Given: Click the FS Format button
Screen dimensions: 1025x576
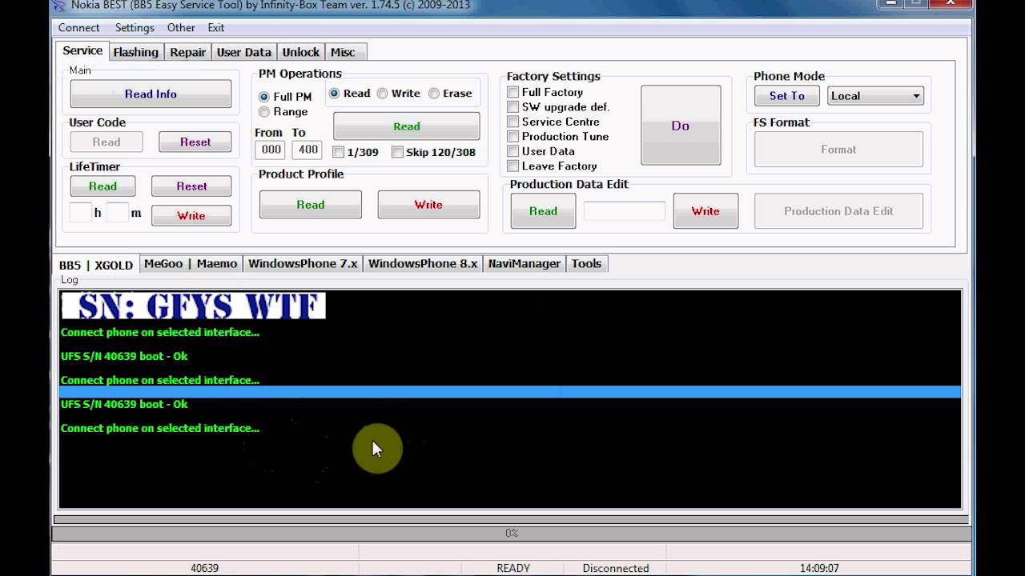Looking at the screenshot, I should coord(838,150).
